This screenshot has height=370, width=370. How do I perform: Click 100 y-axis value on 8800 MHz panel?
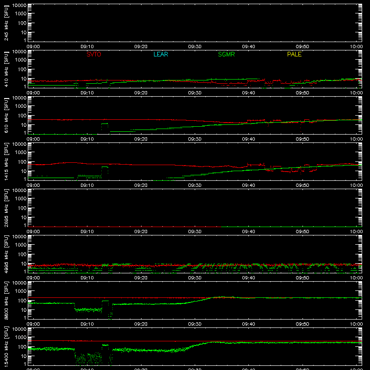click(22, 301)
